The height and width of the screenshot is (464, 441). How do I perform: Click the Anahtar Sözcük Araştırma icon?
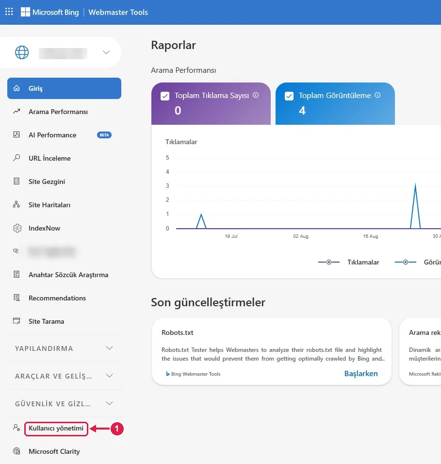coord(16,274)
